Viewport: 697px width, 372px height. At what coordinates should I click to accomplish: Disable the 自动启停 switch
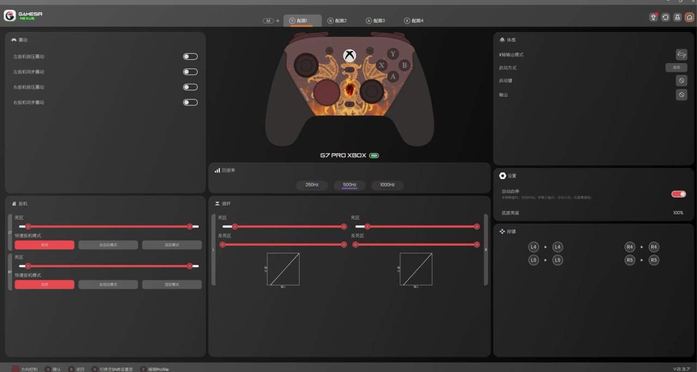678,194
